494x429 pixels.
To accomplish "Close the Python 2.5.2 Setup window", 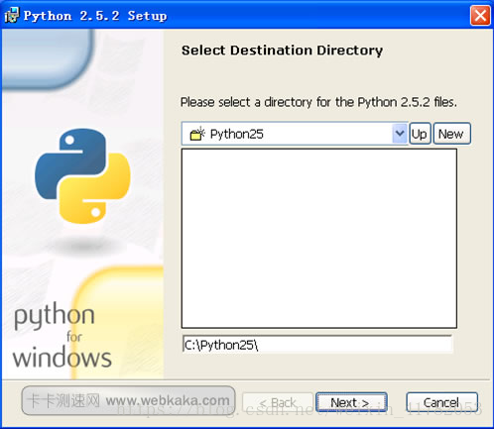I will [480, 15].
